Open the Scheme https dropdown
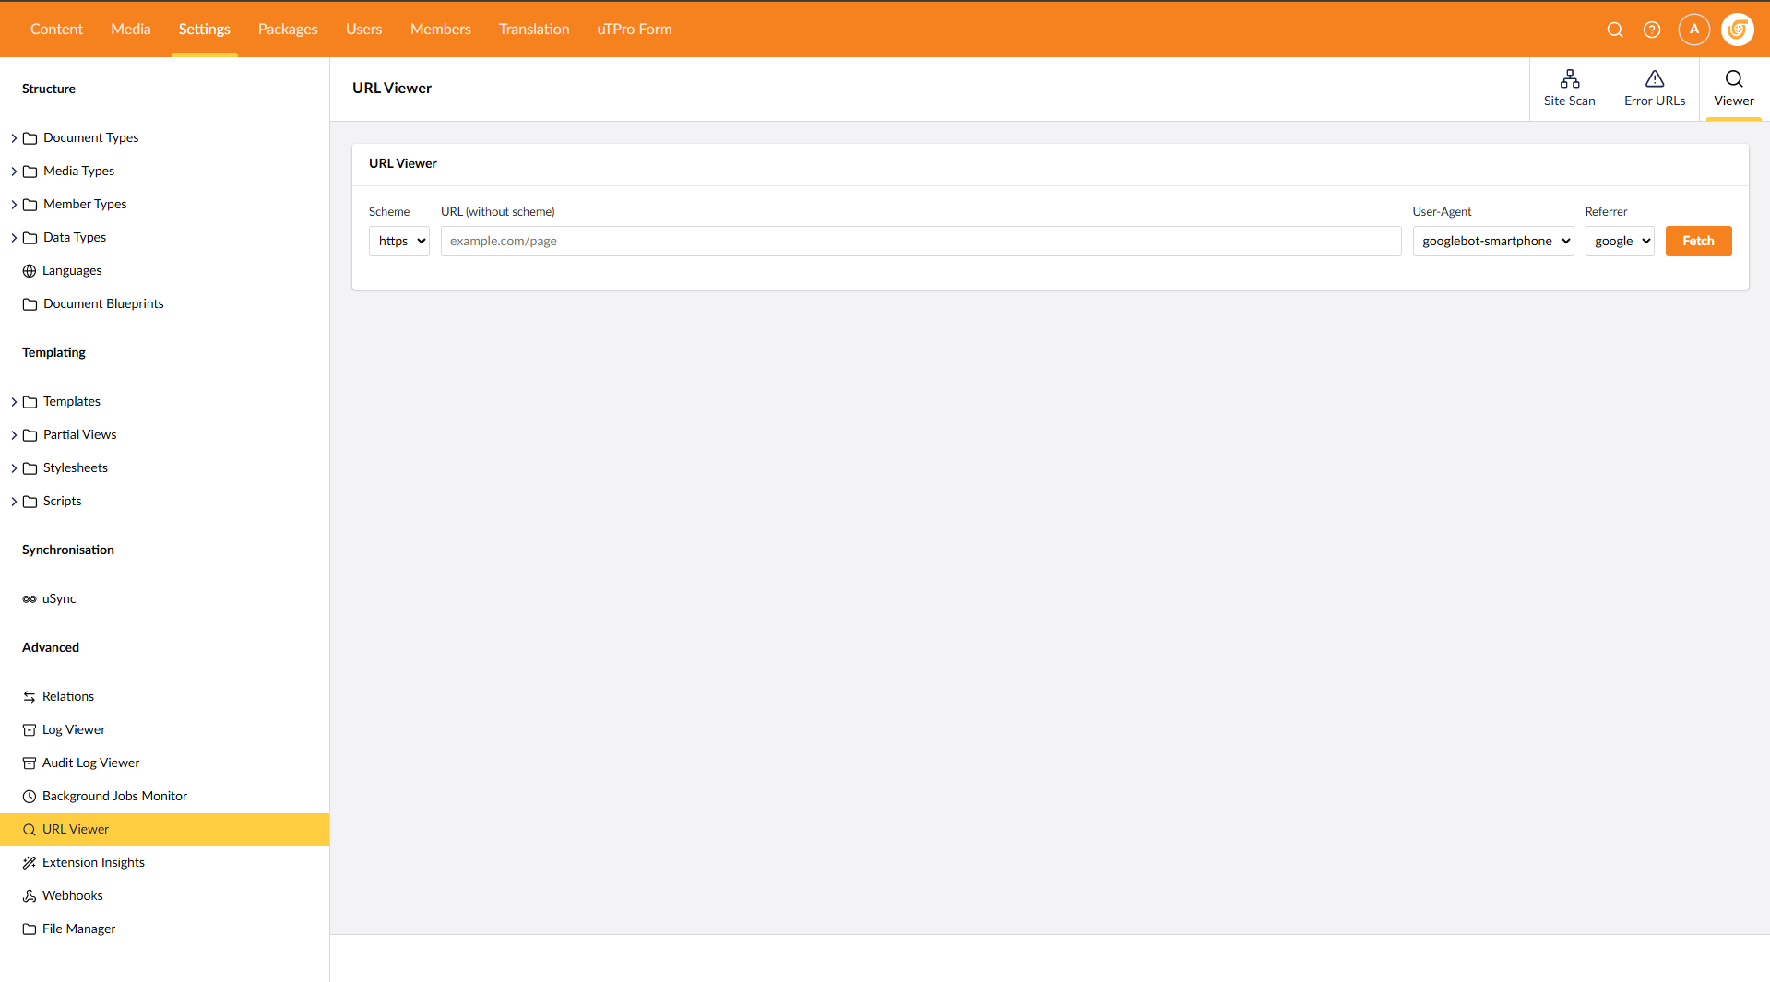1770x982 pixels. (x=399, y=241)
